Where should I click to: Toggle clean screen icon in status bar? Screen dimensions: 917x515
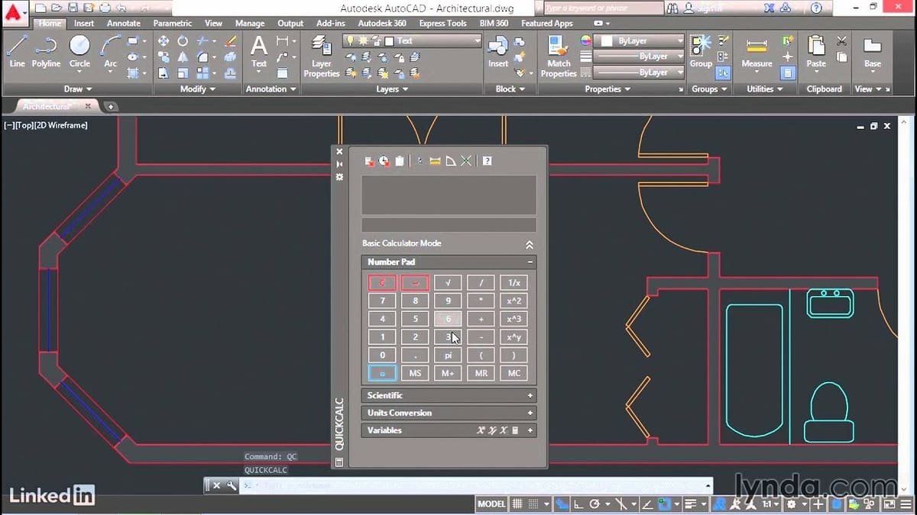pyautogui.click(x=889, y=504)
